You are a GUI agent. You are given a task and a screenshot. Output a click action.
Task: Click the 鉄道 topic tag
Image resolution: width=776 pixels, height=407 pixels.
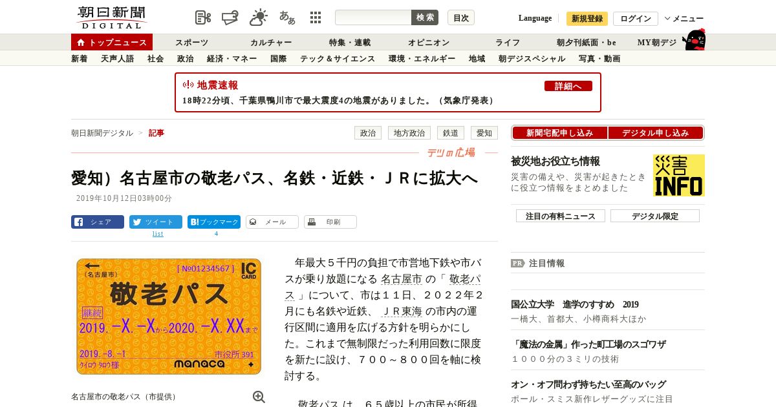pyautogui.click(x=451, y=133)
